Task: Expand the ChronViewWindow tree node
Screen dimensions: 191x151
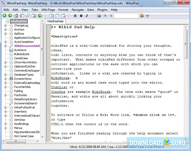Action: tap(5, 62)
